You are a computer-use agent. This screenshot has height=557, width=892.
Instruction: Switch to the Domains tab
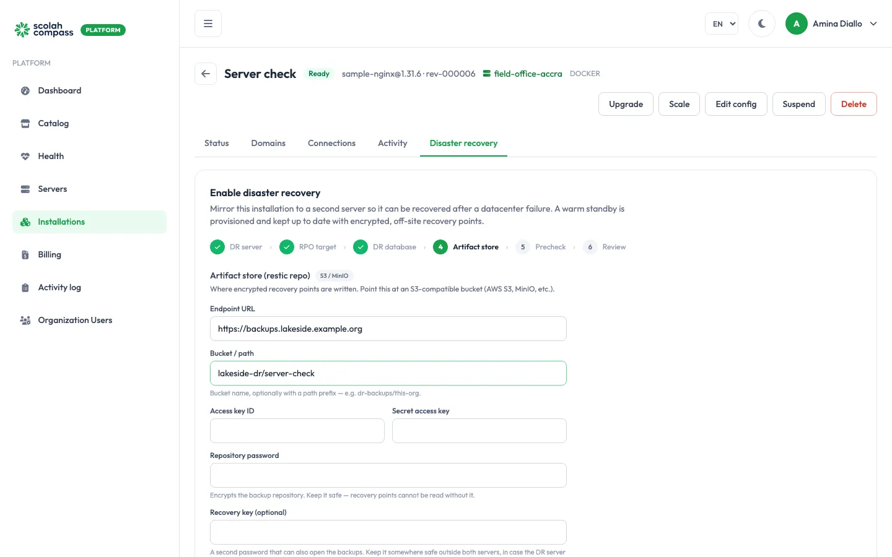tap(268, 143)
